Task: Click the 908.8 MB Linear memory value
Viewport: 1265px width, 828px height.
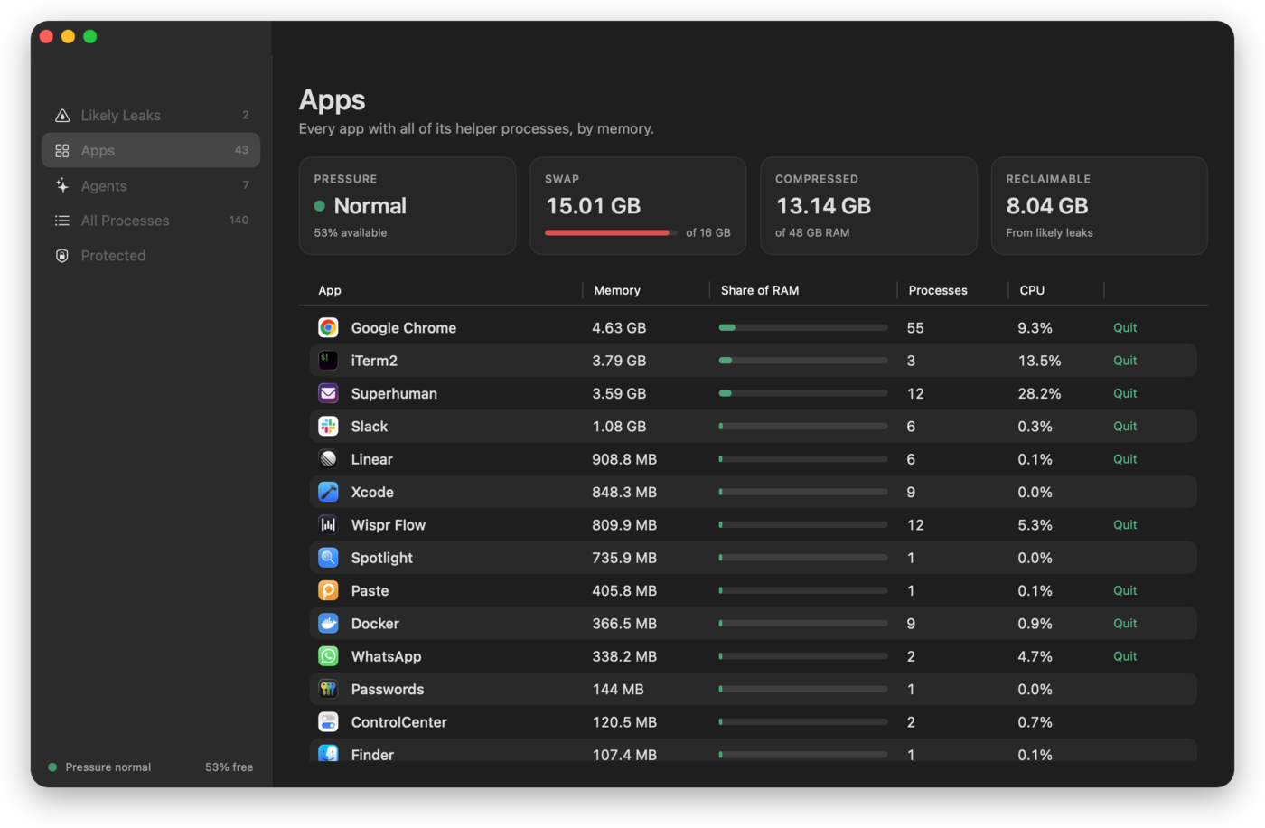Action: click(x=624, y=459)
